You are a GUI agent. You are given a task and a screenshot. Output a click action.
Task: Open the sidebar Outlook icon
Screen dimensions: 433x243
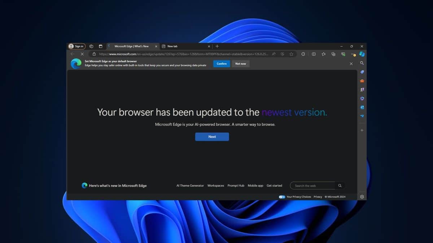point(362,107)
